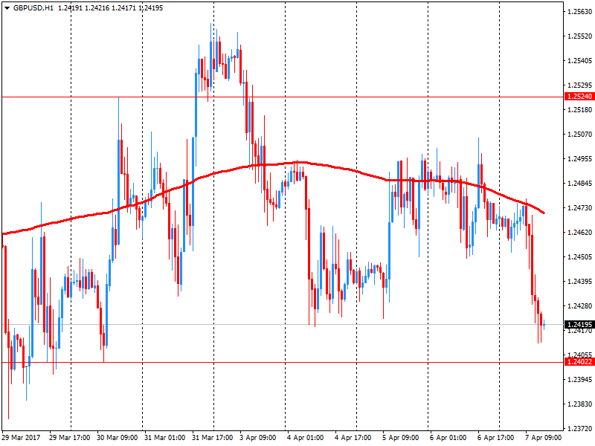
Task: Click the 1.25630 price scale value
Action: tap(579, 12)
